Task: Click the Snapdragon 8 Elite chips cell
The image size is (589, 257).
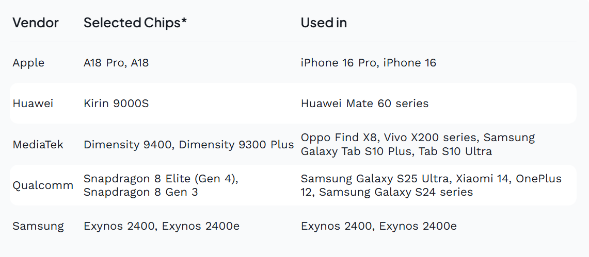Action: (x=161, y=185)
